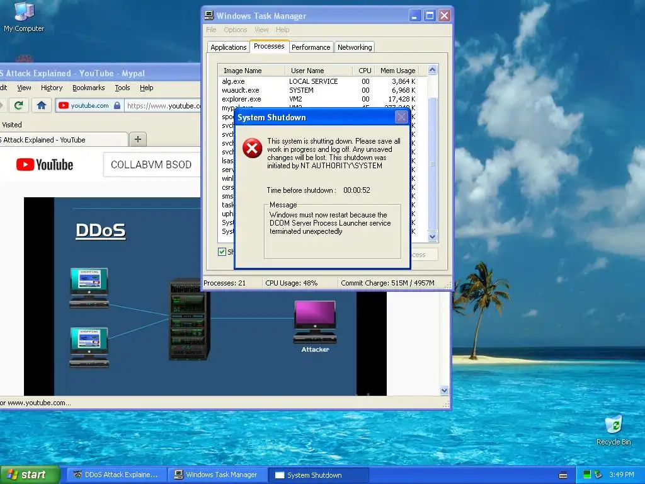Click YouTube search box COLLABVM BSOD
Image resolution: width=645 pixels, height=484 pixels.
[x=151, y=164]
